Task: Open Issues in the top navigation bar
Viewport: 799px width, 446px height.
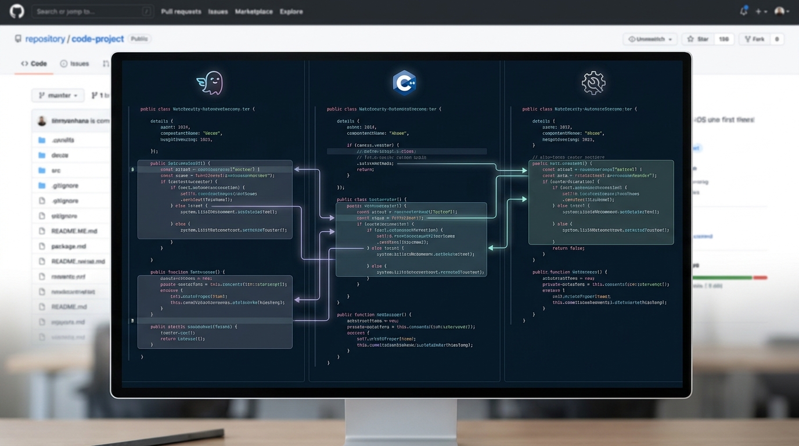Action: 218,12
